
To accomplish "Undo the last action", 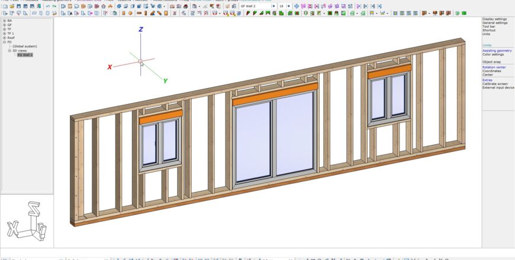I will click(48, 6).
